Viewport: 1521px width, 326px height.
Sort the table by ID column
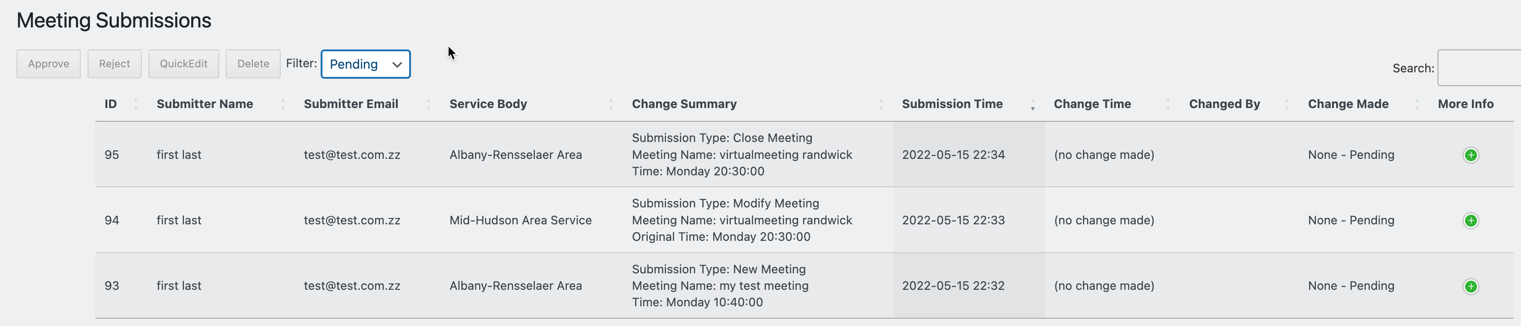pyautogui.click(x=136, y=104)
